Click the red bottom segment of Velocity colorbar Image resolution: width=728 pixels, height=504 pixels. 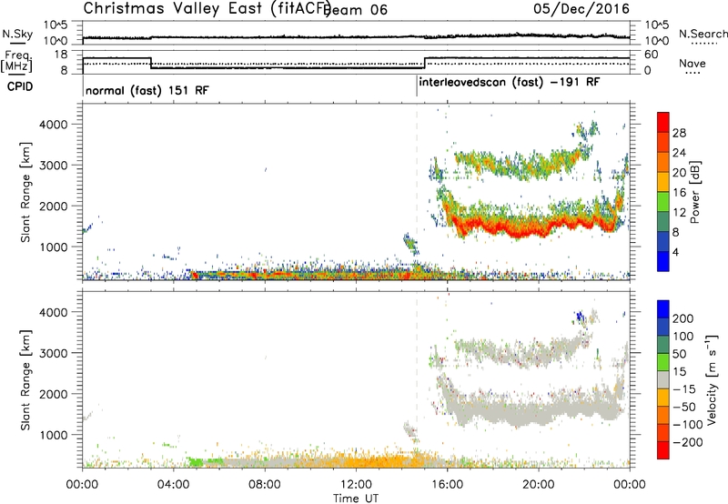point(663,450)
